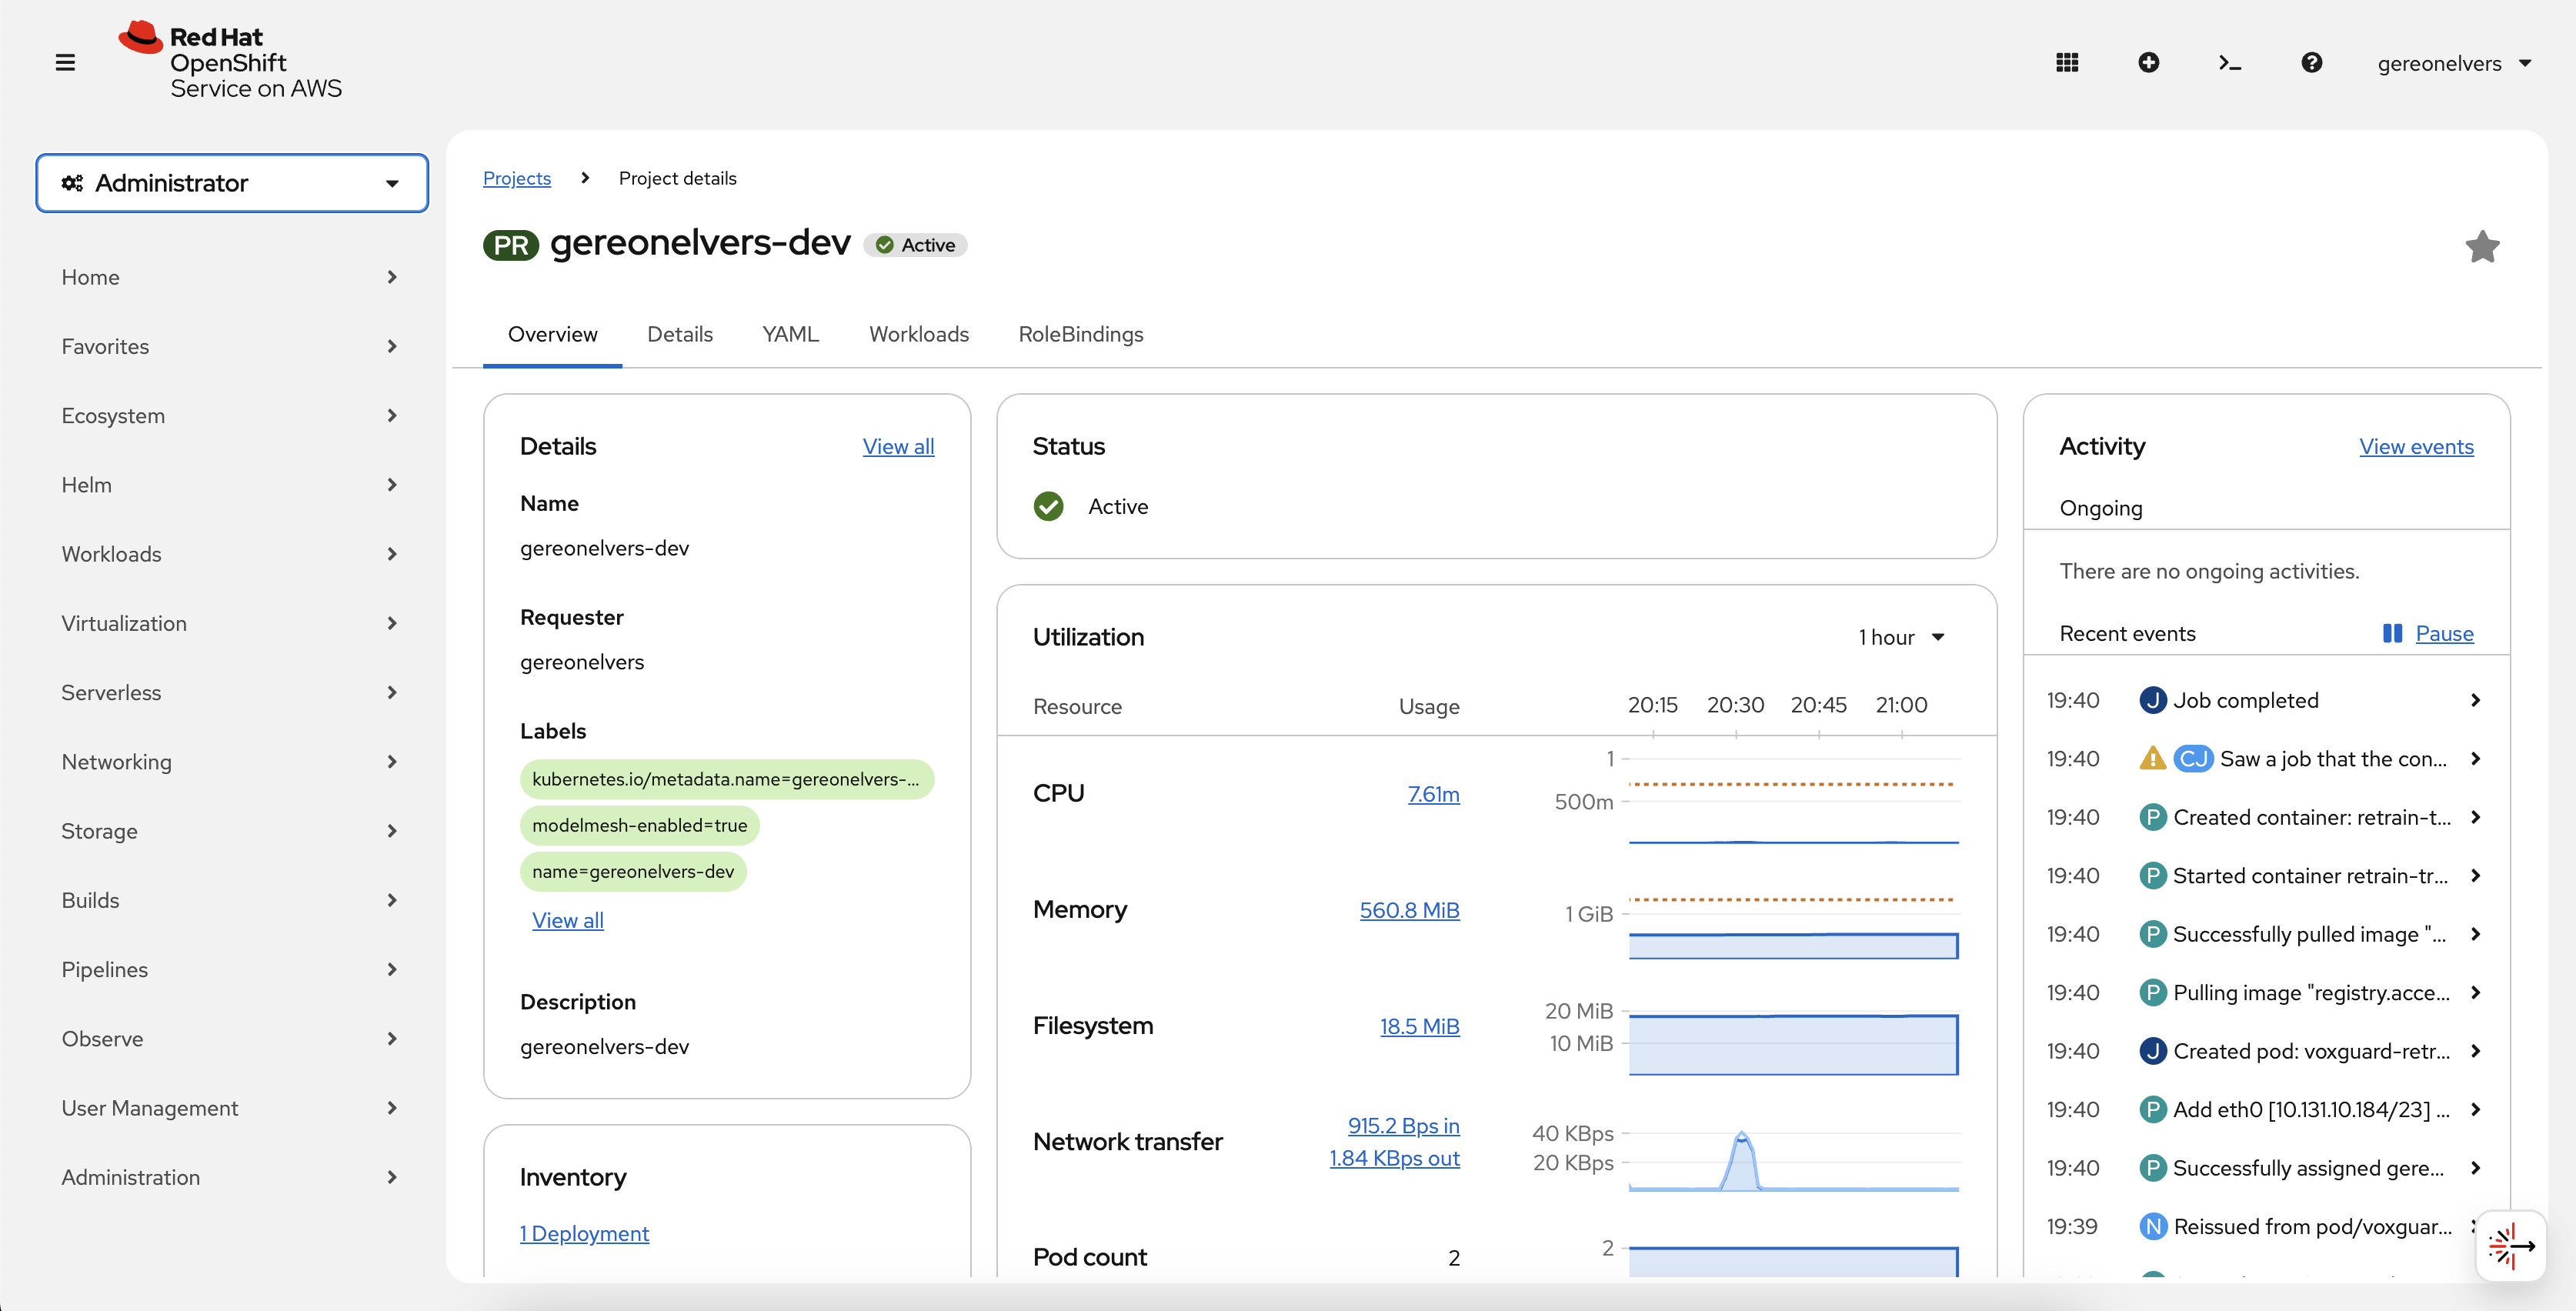This screenshot has height=1311, width=2576.
Task: Toggle the navigation hamburger menu
Action: tap(65, 62)
